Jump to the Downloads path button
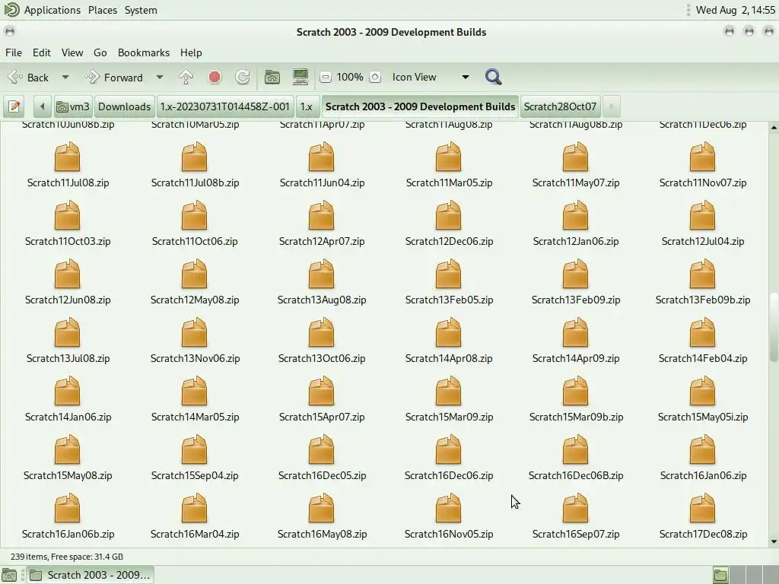This screenshot has height=584, width=779. (x=124, y=106)
